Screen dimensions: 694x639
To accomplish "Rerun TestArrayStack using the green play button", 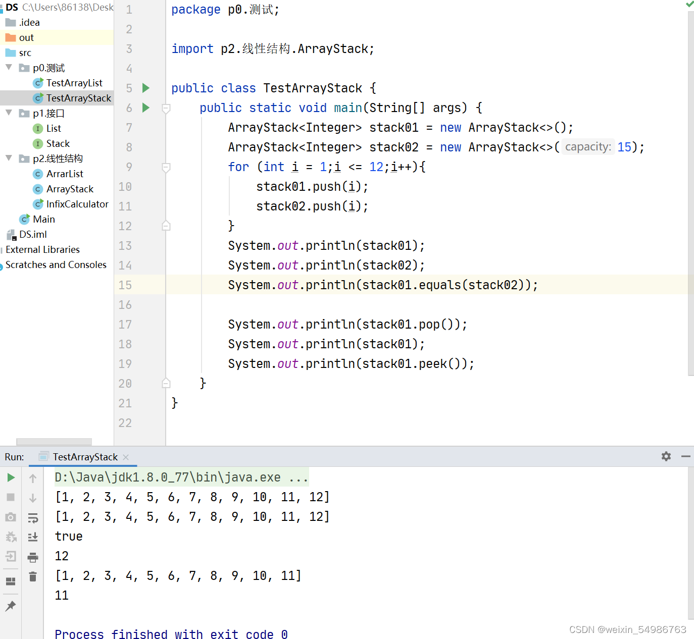I will [x=11, y=477].
